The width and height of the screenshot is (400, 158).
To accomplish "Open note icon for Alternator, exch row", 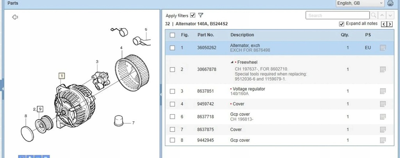I will [383, 48].
